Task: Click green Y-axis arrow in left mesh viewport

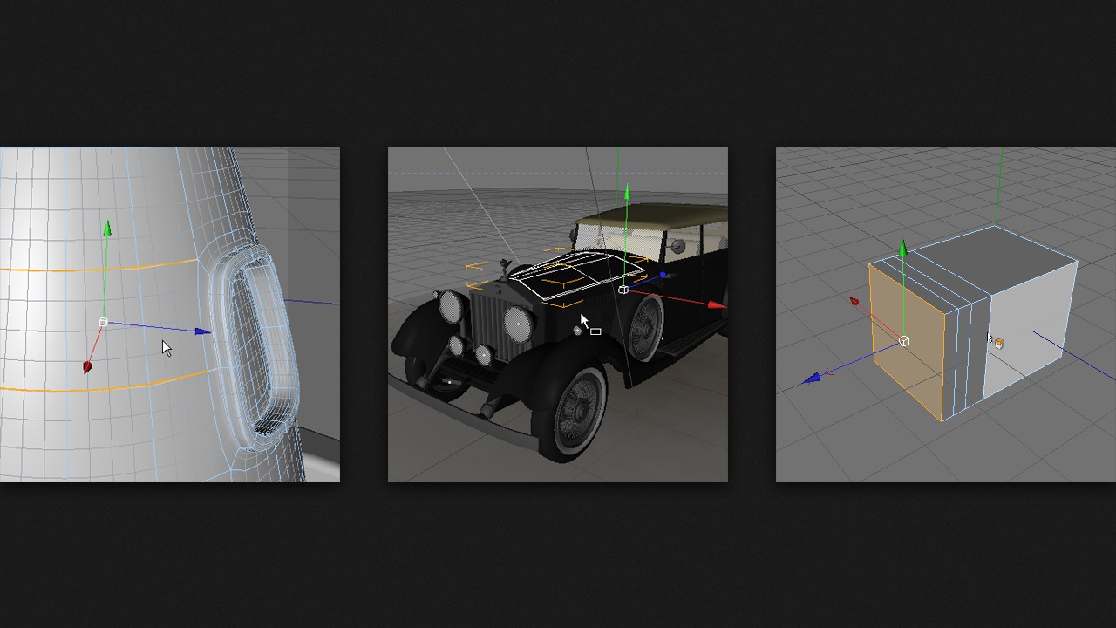Action: [107, 229]
